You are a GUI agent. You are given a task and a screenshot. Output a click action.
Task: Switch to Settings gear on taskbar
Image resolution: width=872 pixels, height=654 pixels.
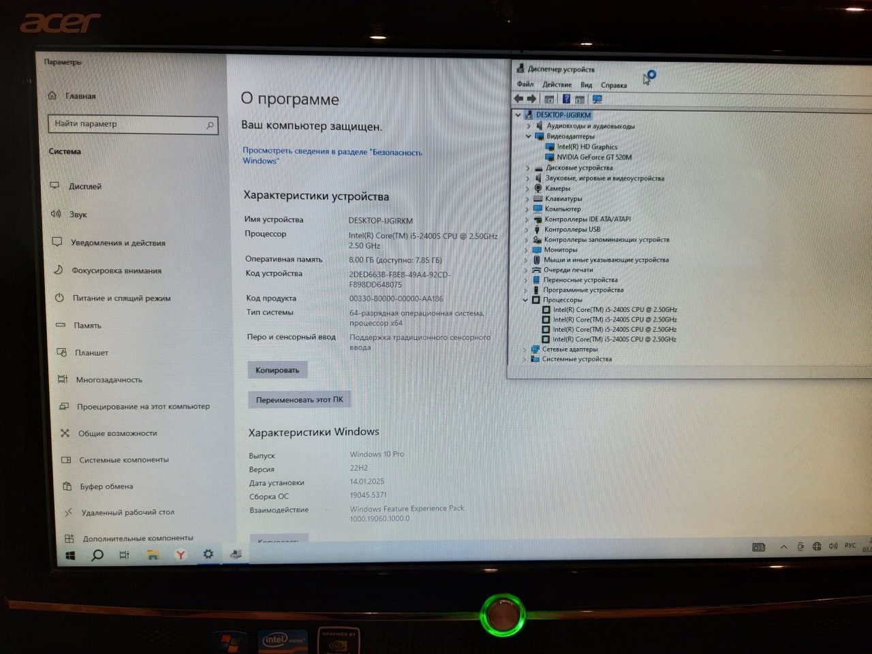pos(208,554)
